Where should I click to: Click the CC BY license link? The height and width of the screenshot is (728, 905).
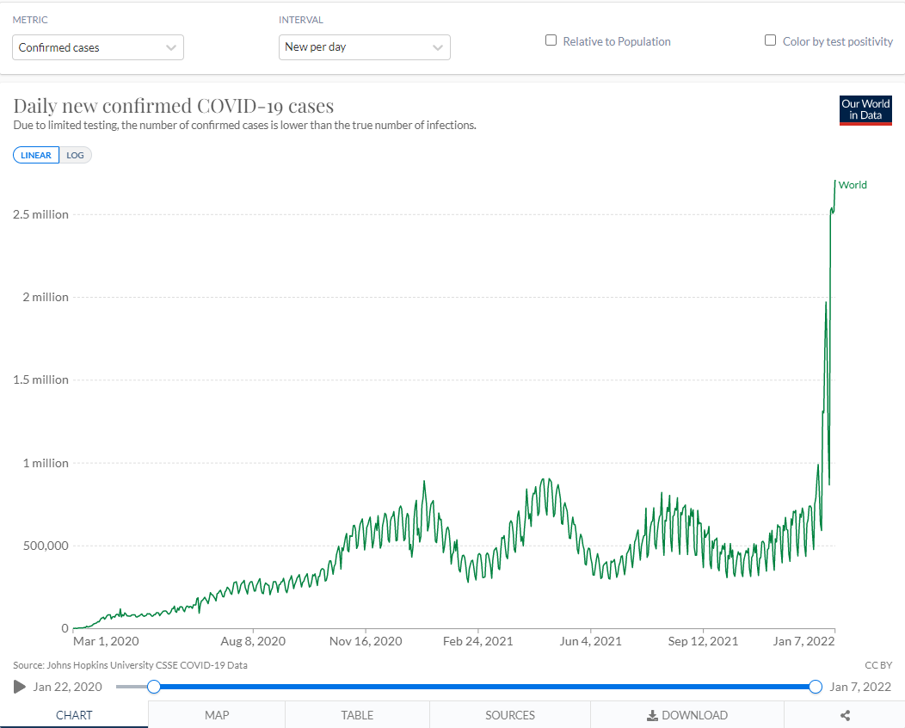point(877,665)
